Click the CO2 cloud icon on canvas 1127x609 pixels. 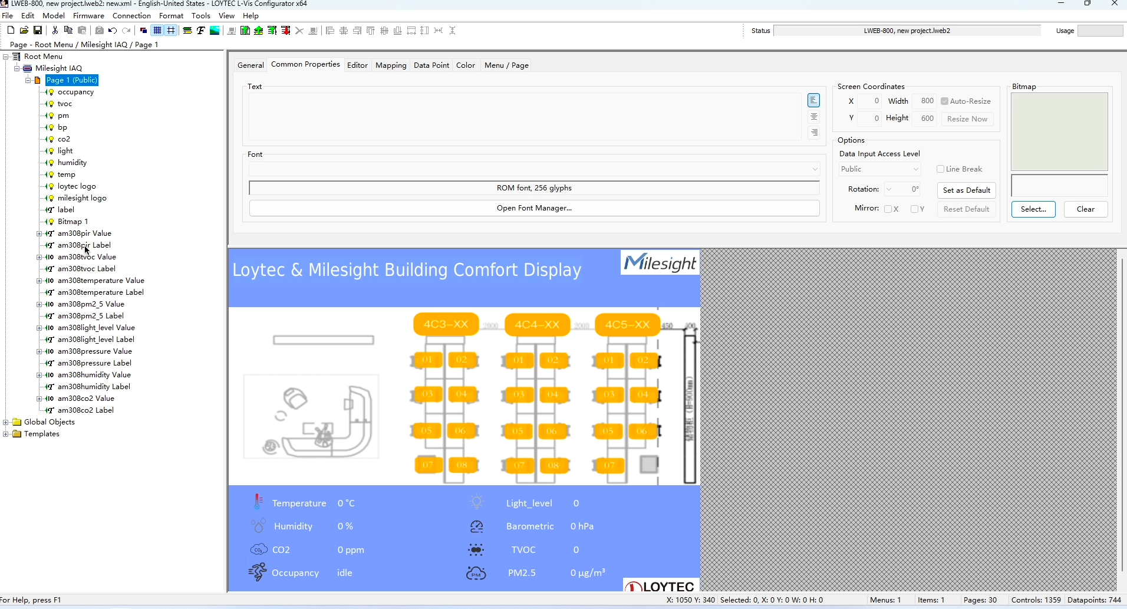(259, 549)
